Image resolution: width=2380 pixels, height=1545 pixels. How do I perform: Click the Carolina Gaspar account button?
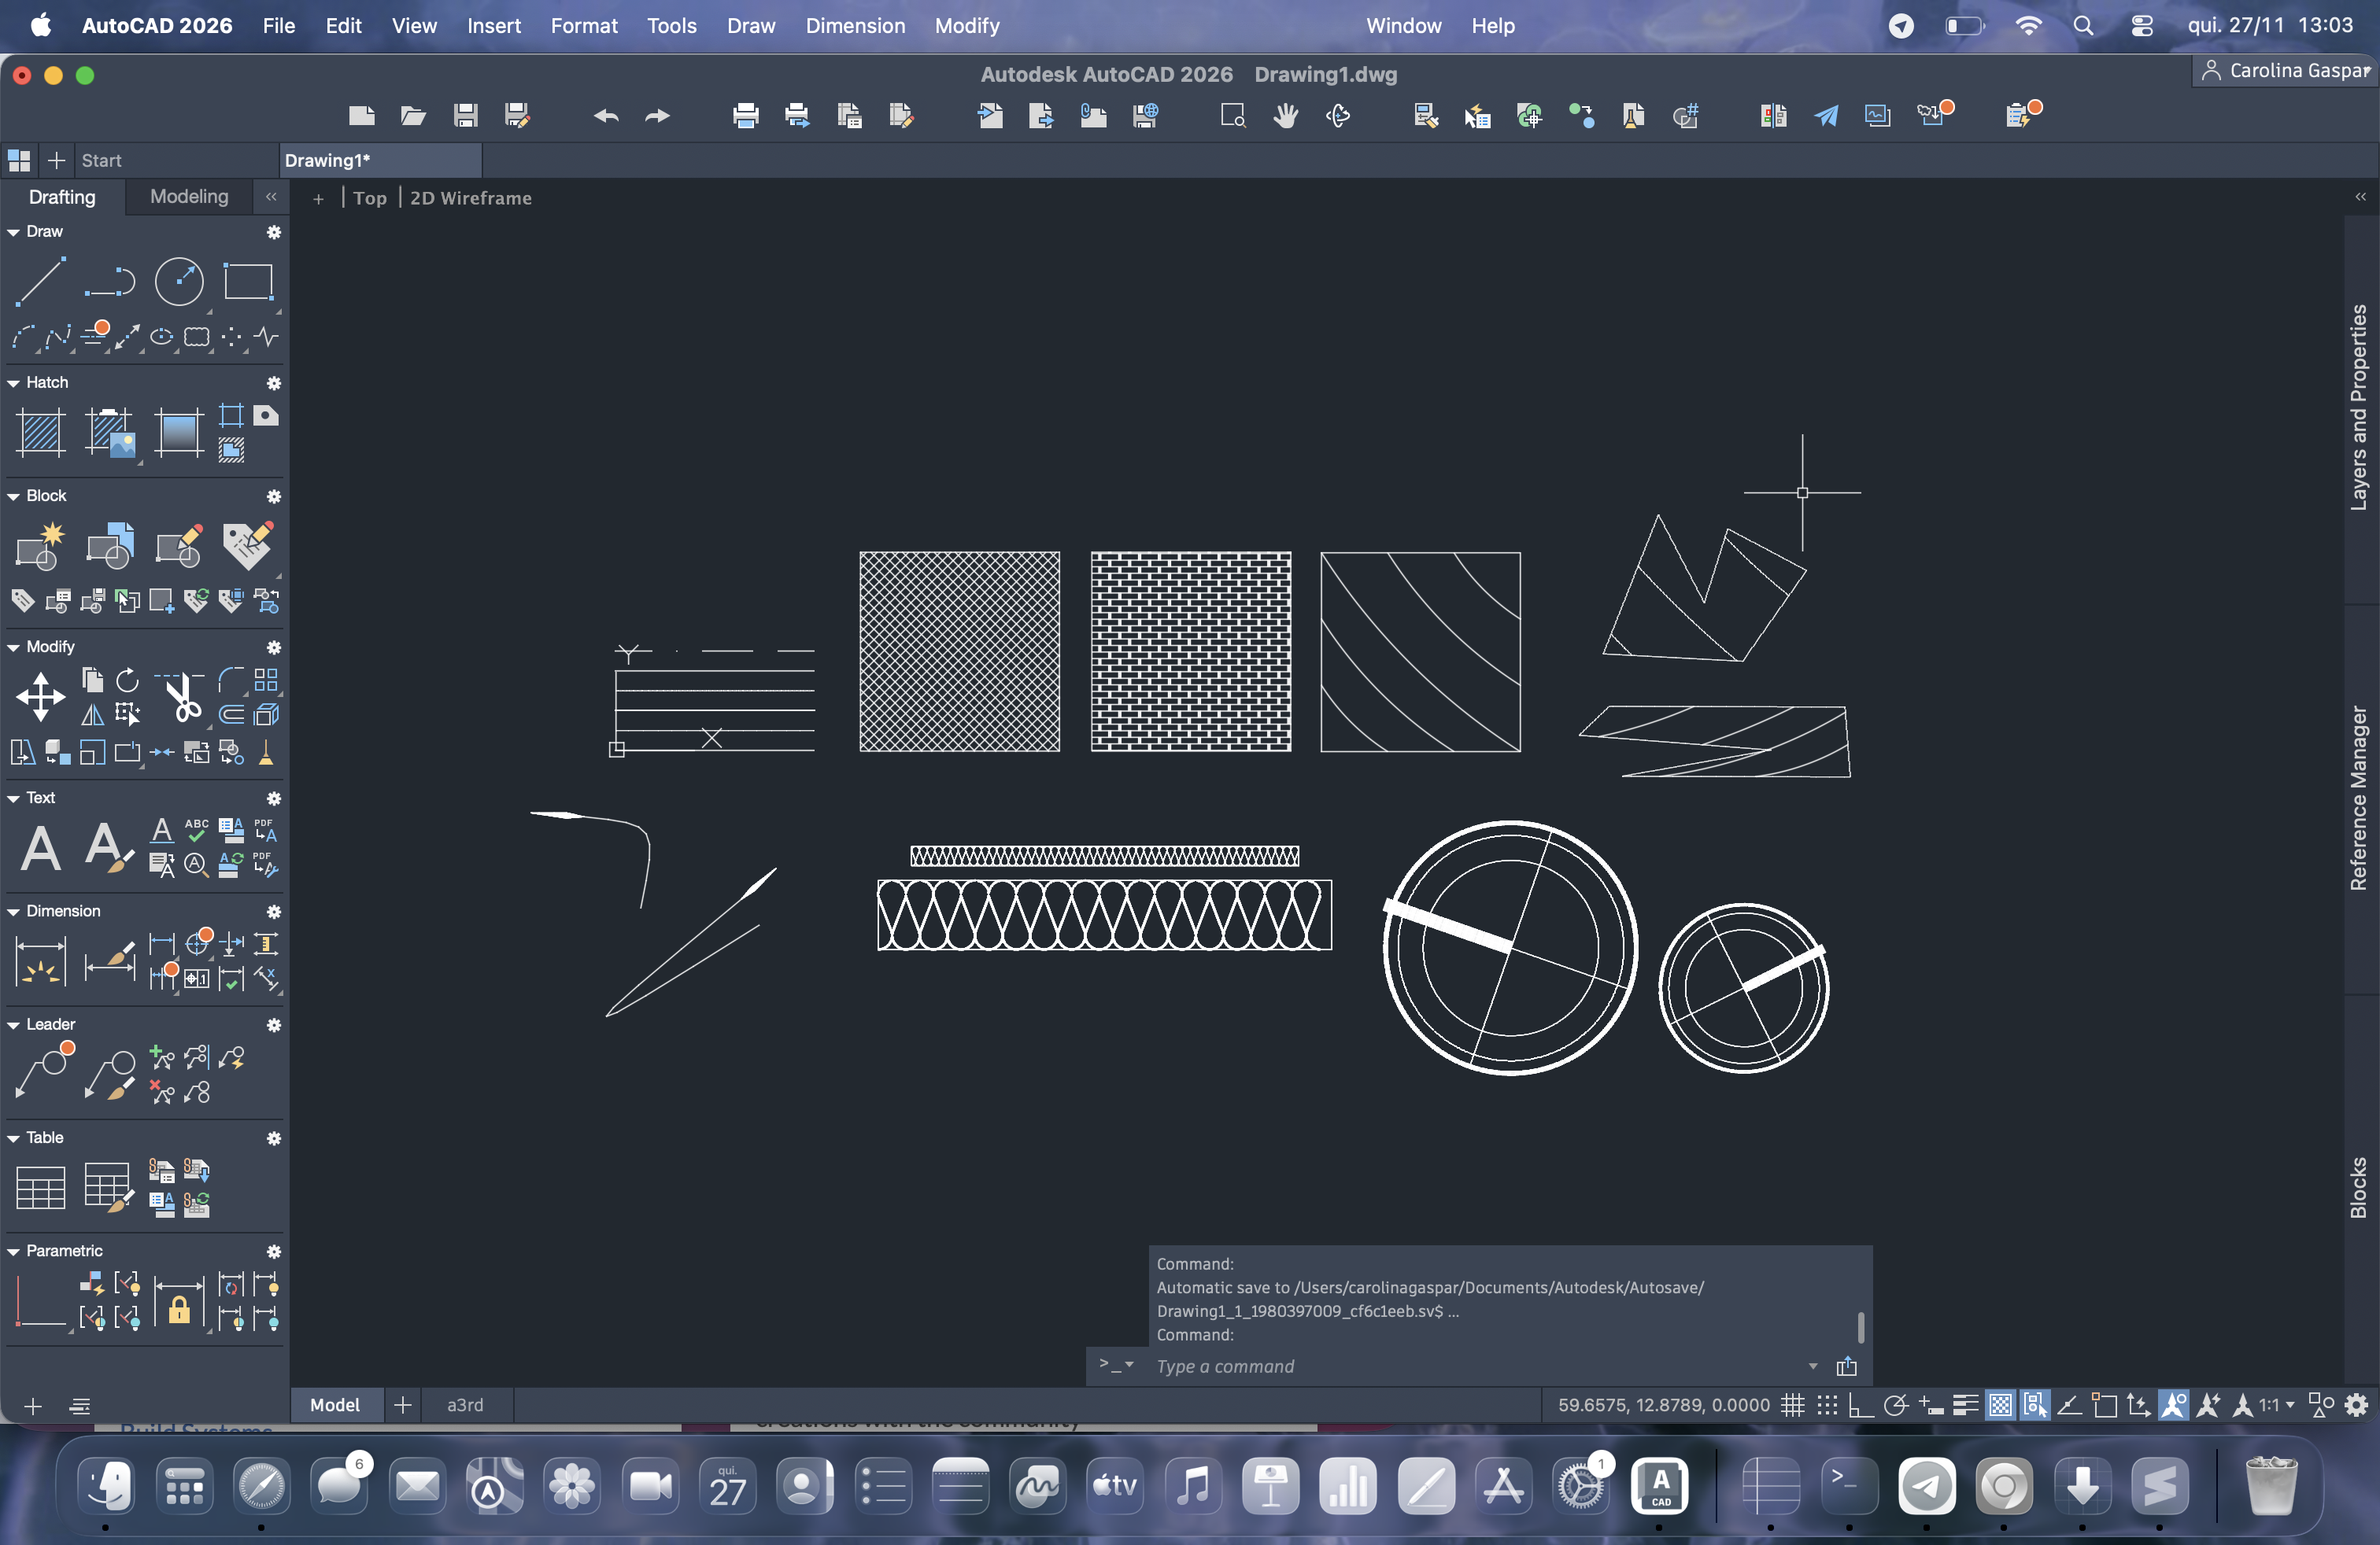click(x=2286, y=71)
